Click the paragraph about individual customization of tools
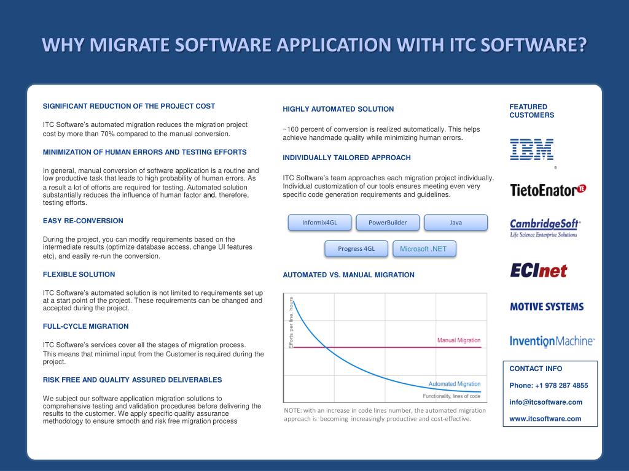Screen dimensions: 629x471 point(388,186)
